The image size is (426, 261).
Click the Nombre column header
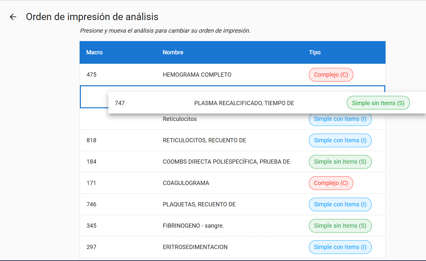pos(173,52)
